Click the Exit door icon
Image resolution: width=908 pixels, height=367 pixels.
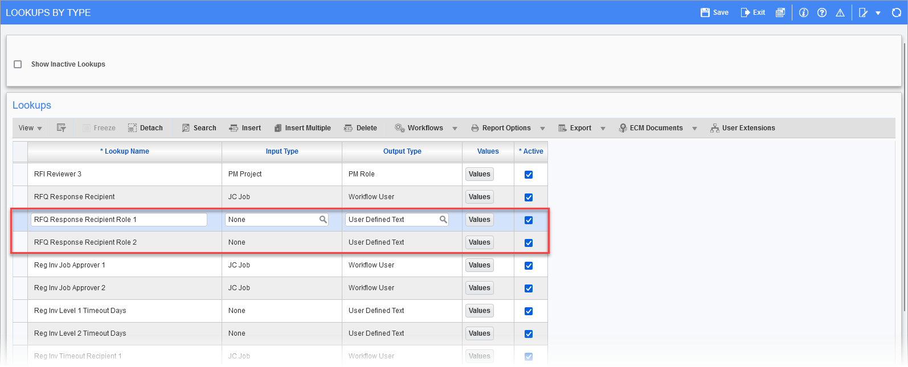tap(745, 13)
